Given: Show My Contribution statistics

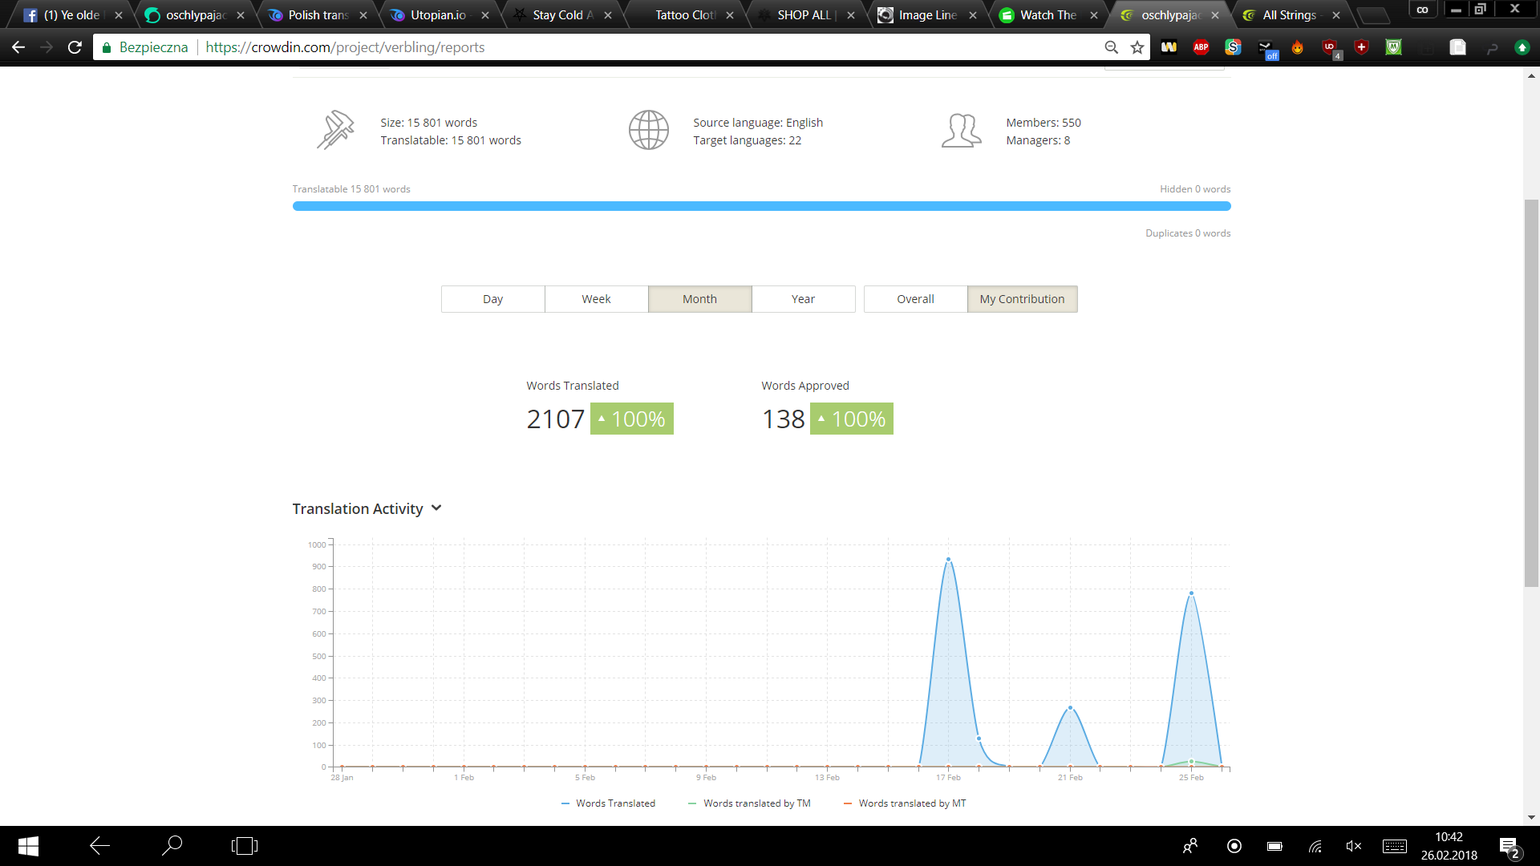Looking at the screenshot, I should coord(1022,299).
